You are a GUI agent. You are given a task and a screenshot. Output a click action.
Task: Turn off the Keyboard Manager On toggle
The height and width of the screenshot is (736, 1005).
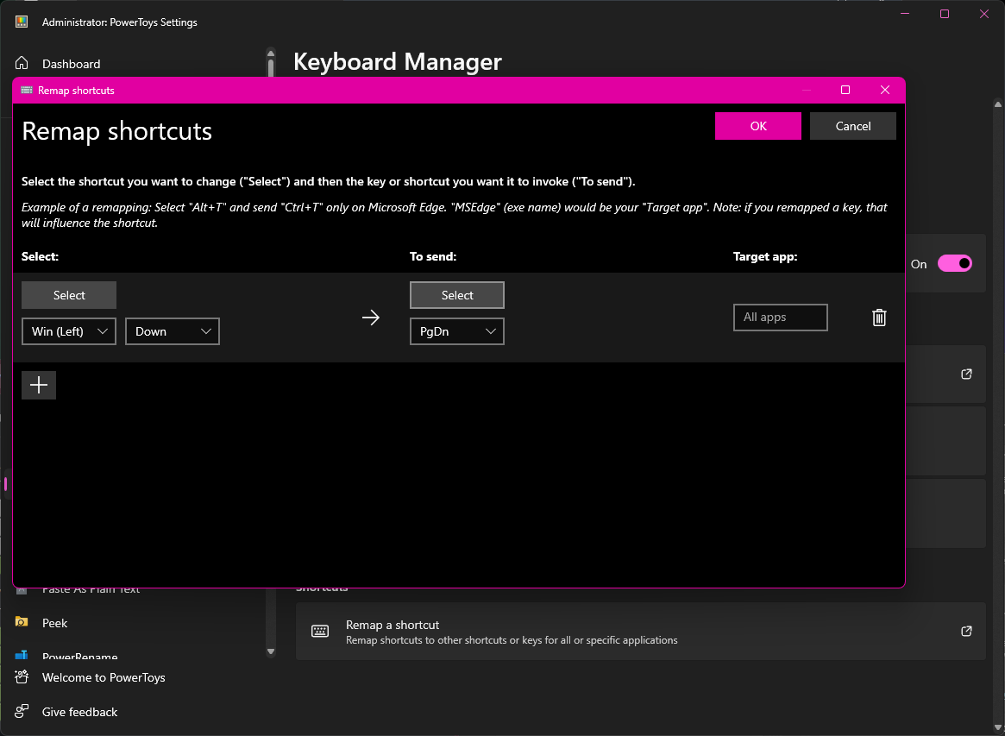point(956,264)
